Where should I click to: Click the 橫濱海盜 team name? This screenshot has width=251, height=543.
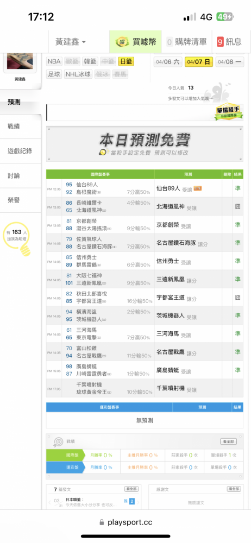(x=86, y=312)
